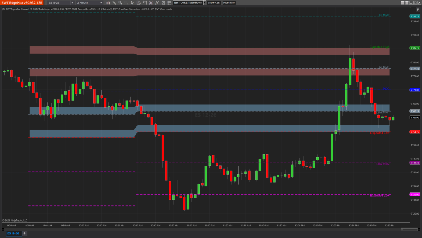This screenshot has width=422, height=238.
Task: Click the 12:50 PM time axis label
Action: (x=390, y=225)
